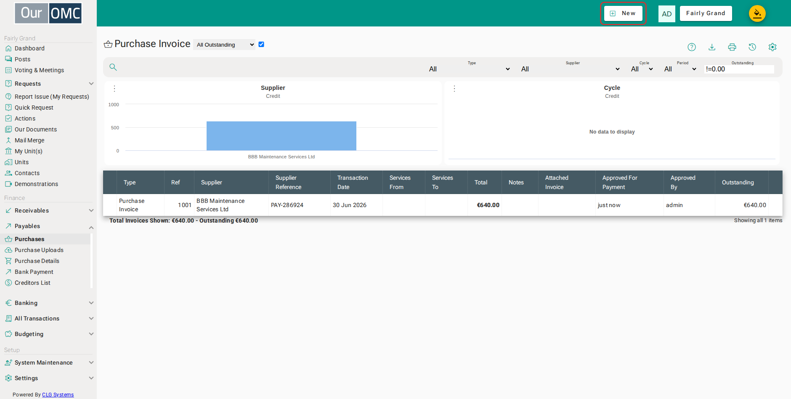The image size is (791, 399).
Task: Open the Type filter dropdown
Action: (x=469, y=69)
